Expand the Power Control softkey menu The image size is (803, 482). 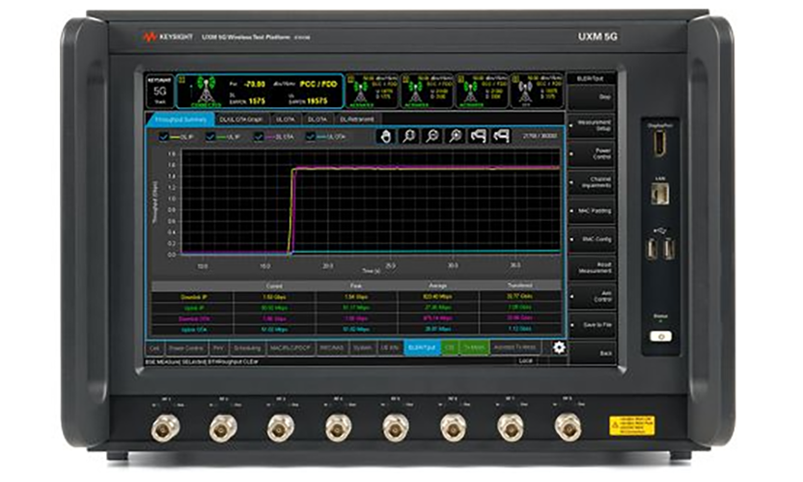tap(592, 154)
